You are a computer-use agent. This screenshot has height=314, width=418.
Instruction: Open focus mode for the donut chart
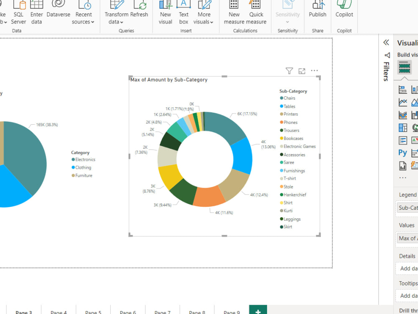(x=302, y=71)
